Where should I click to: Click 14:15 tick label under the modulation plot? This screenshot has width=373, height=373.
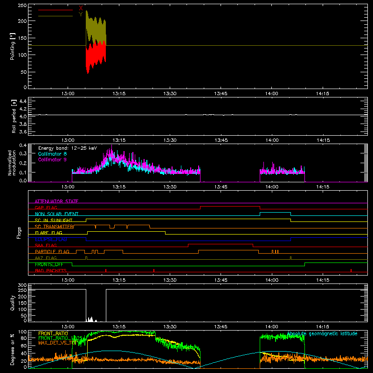323,187
